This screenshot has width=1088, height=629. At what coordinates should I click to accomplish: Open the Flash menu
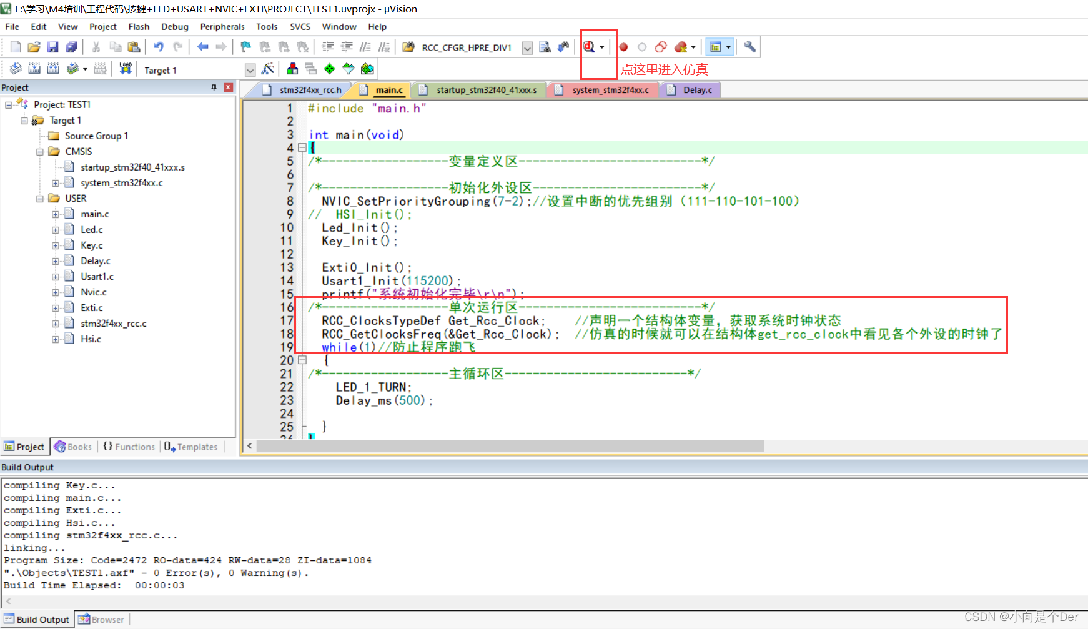point(139,27)
